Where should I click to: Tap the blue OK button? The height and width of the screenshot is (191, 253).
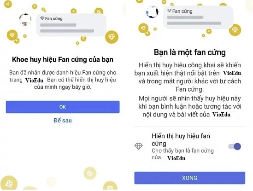63,107
